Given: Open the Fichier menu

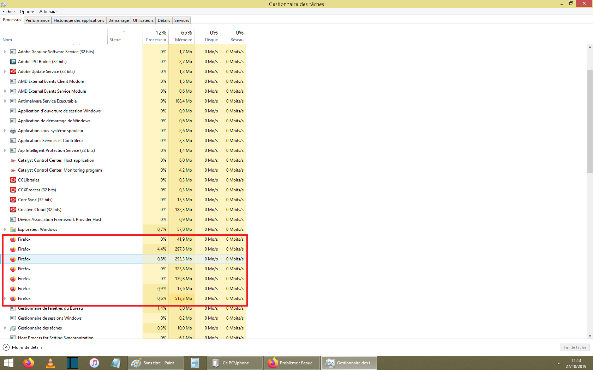Looking at the screenshot, I should pos(8,12).
